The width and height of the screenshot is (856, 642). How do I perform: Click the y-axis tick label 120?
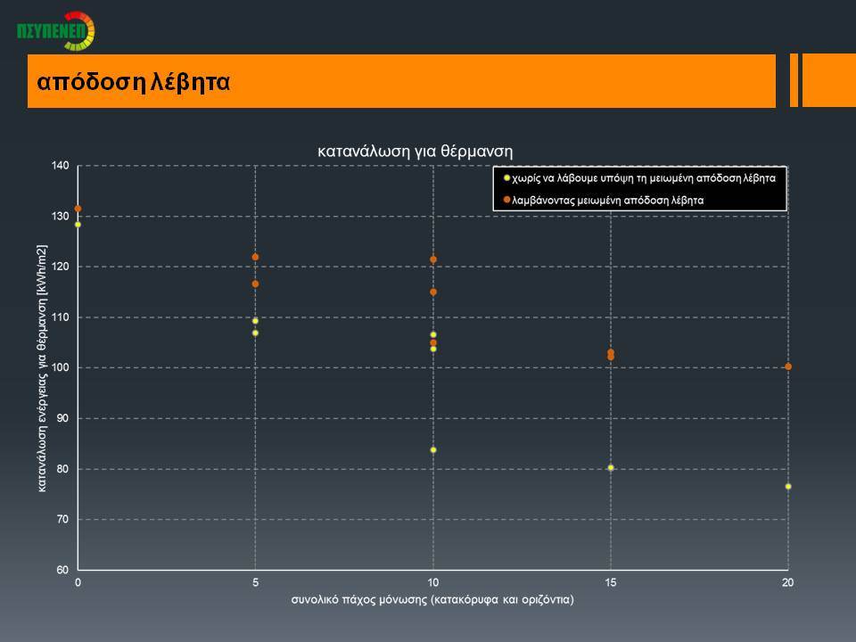click(61, 267)
